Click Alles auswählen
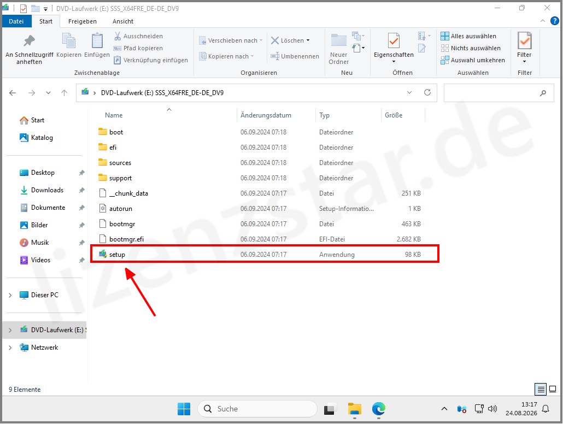This screenshot has width=563, height=424. (468, 36)
